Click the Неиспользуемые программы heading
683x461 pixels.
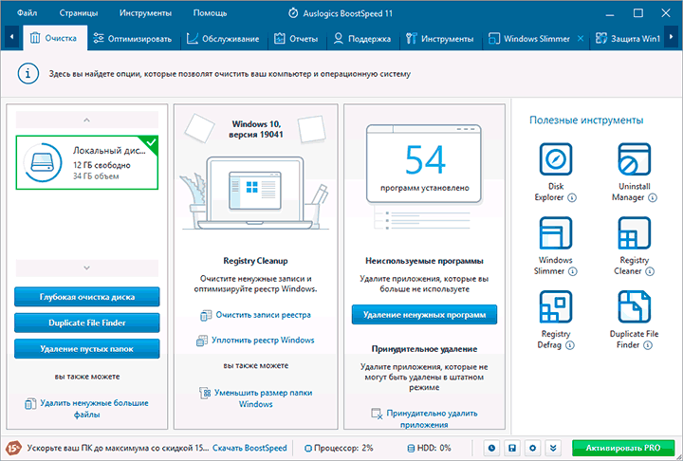pyautogui.click(x=424, y=261)
